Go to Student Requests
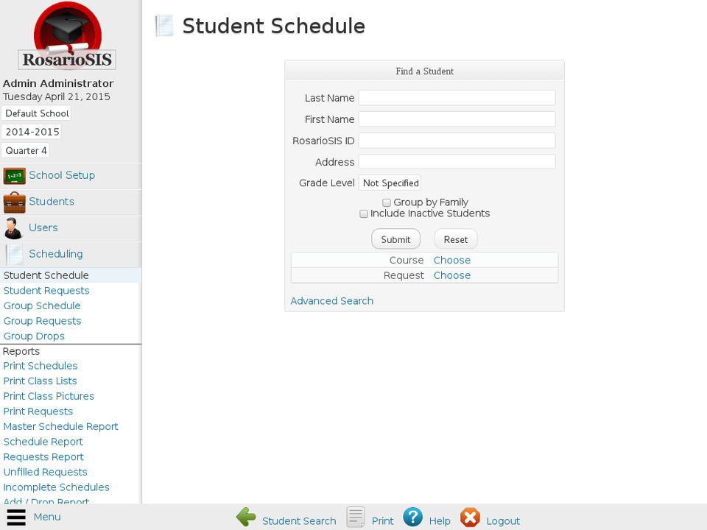This screenshot has width=707, height=530. tap(46, 291)
